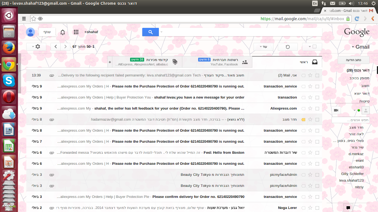Click the blue search magnifier button
This screenshot has height=212, width=378.
point(150,32)
